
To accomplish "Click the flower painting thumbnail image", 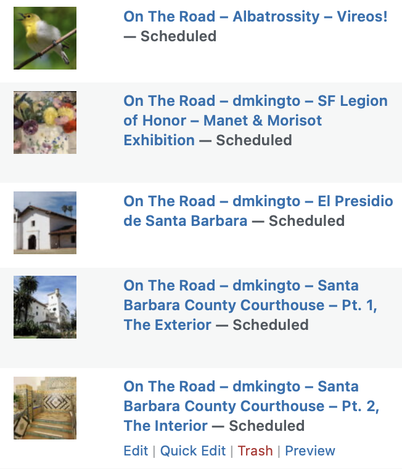I will [x=45, y=122].
